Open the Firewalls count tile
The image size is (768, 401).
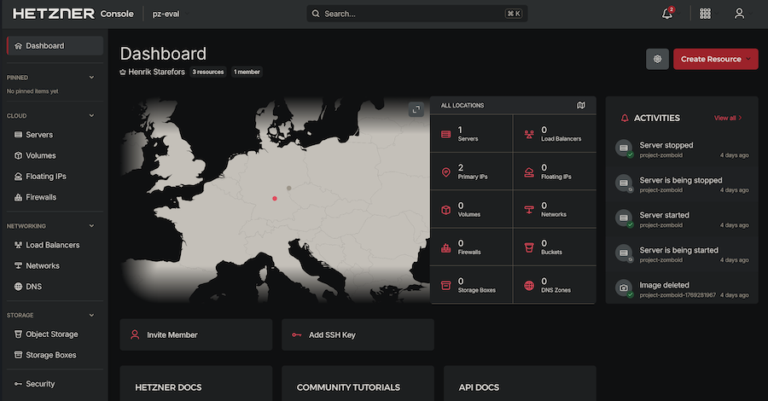click(x=471, y=247)
